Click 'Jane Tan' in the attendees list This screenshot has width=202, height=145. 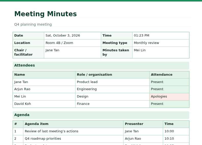(44, 82)
